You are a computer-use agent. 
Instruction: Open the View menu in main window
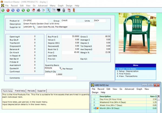pos(28,6)
